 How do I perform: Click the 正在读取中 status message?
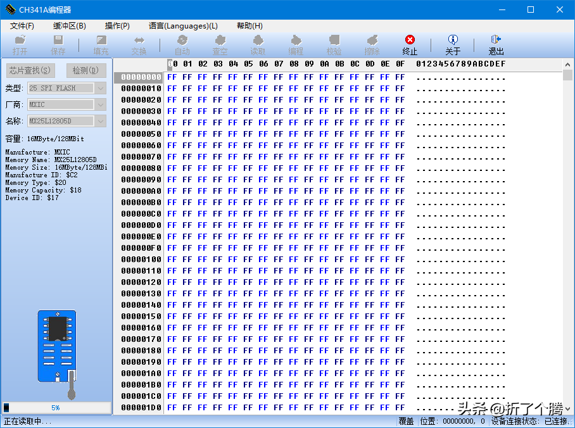[27, 422]
